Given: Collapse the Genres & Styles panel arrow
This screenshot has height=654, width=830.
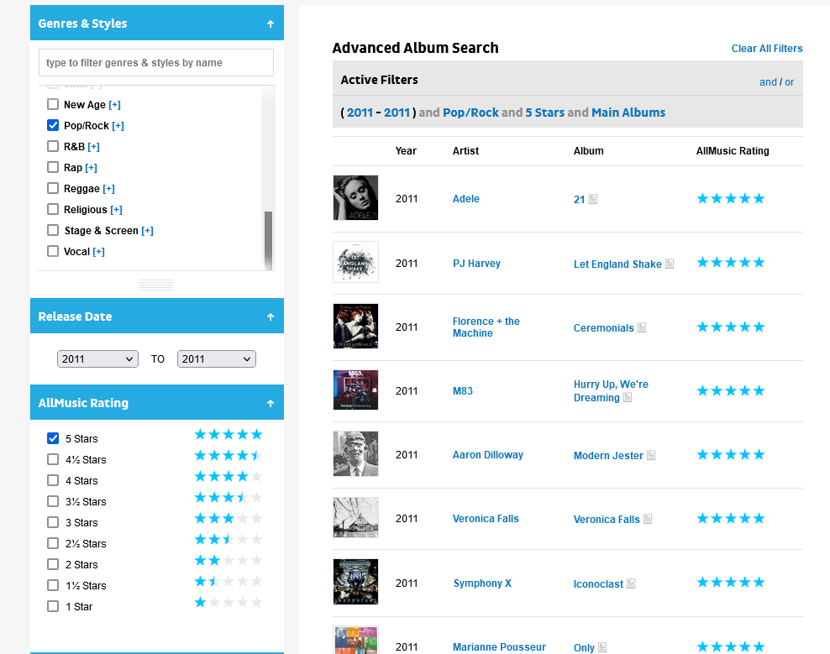Looking at the screenshot, I should click(x=271, y=24).
